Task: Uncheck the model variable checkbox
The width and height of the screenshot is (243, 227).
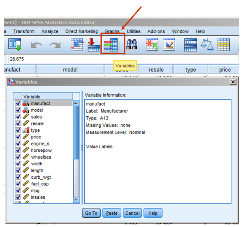Action: pos(18,110)
